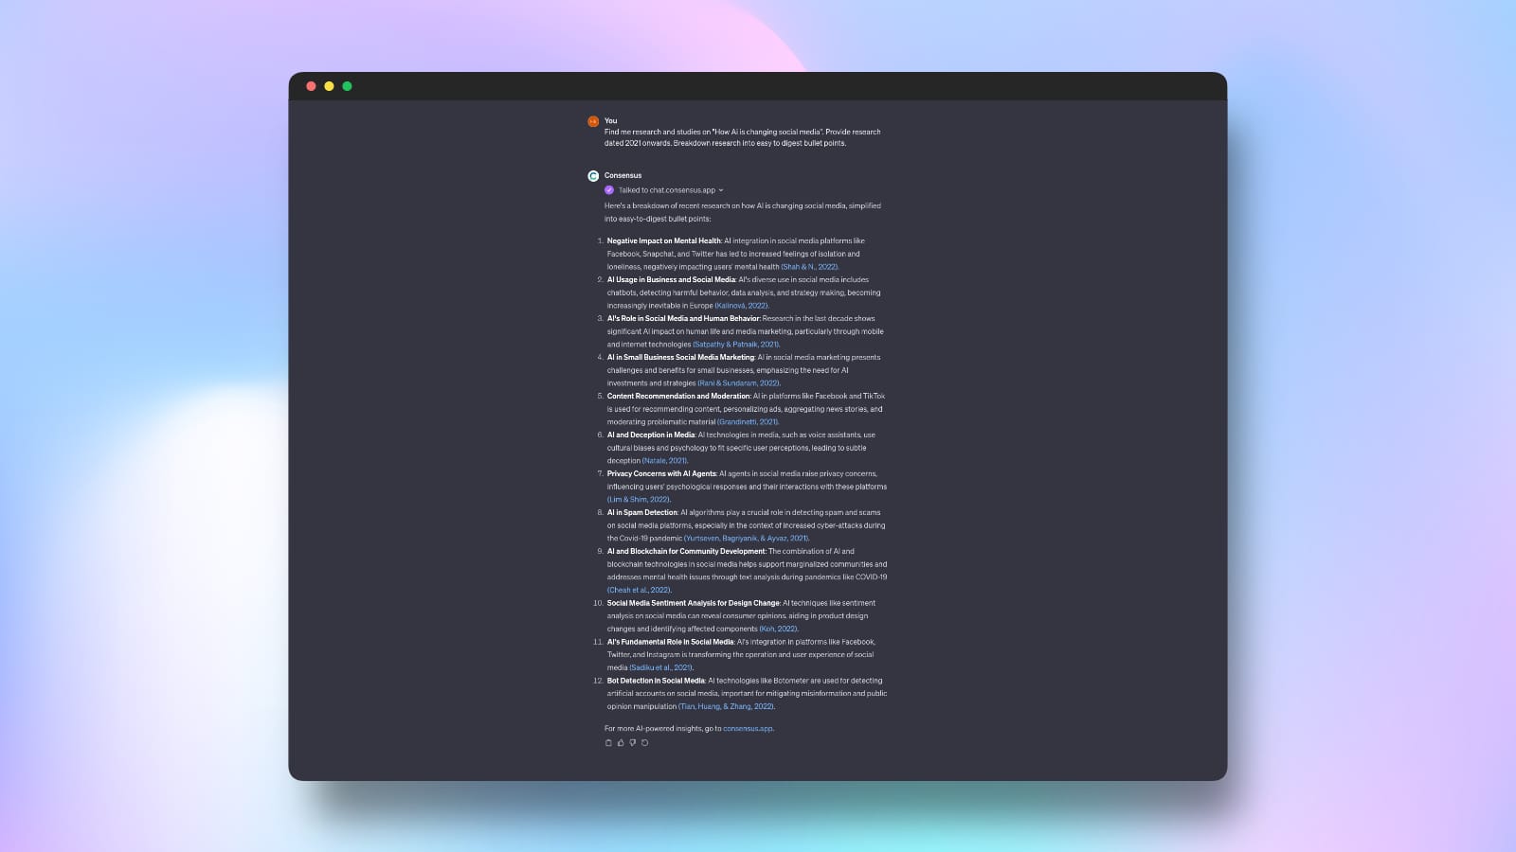Click 'Social Media Sentiment Analysis for Design Change'
1516x852 pixels.
tap(694, 603)
